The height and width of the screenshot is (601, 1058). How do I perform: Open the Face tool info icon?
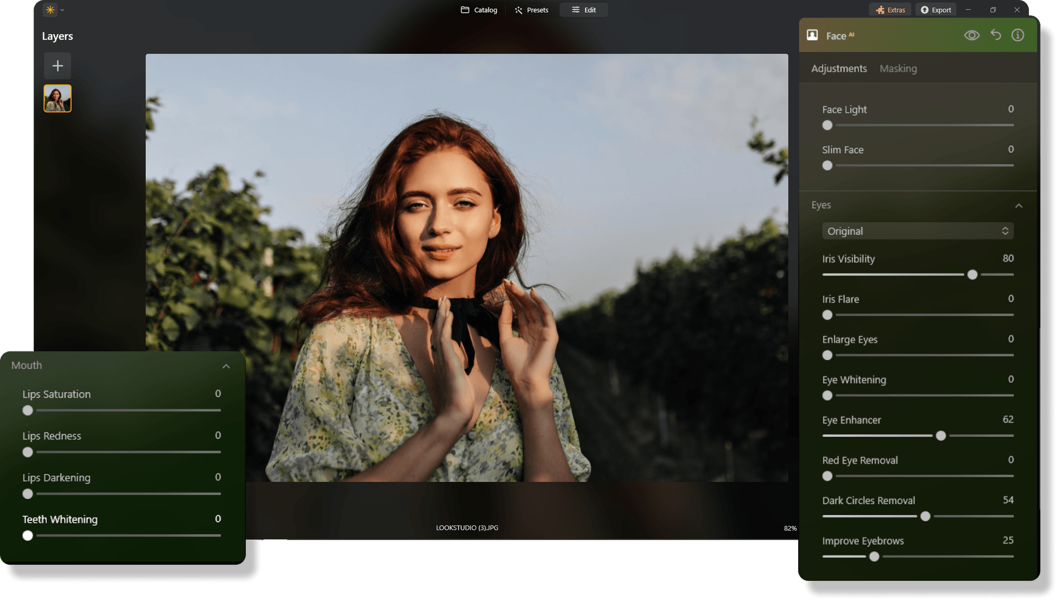point(1017,35)
